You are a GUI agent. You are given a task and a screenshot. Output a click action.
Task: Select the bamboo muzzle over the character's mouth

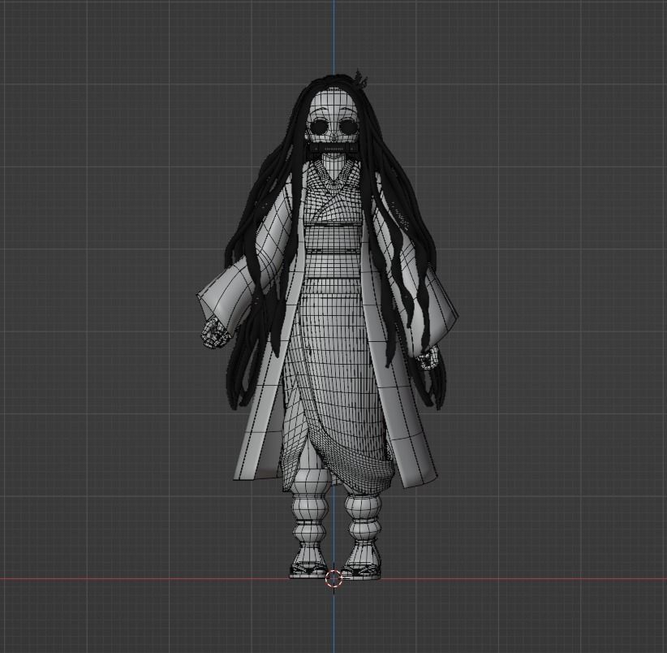tap(335, 149)
